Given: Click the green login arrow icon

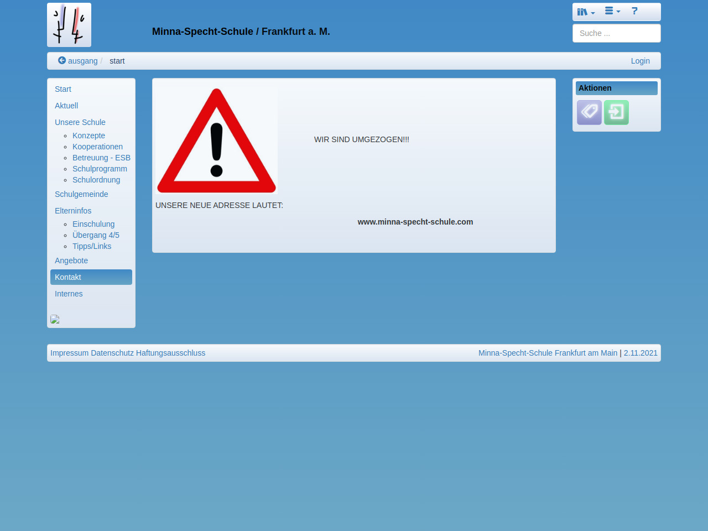Looking at the screenshot, I should [616, 112].
